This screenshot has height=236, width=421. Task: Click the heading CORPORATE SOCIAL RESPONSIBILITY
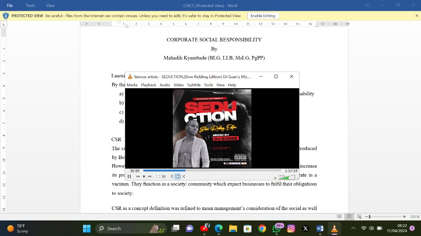click(214, 40)
